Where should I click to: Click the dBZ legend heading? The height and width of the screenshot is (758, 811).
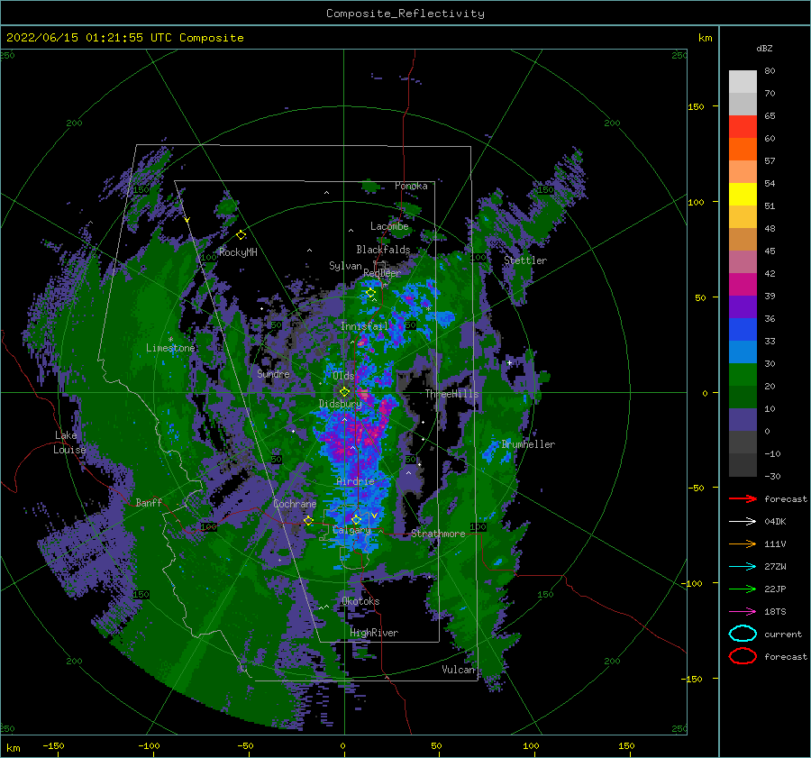pyautogui.click(x=764, y=48)
